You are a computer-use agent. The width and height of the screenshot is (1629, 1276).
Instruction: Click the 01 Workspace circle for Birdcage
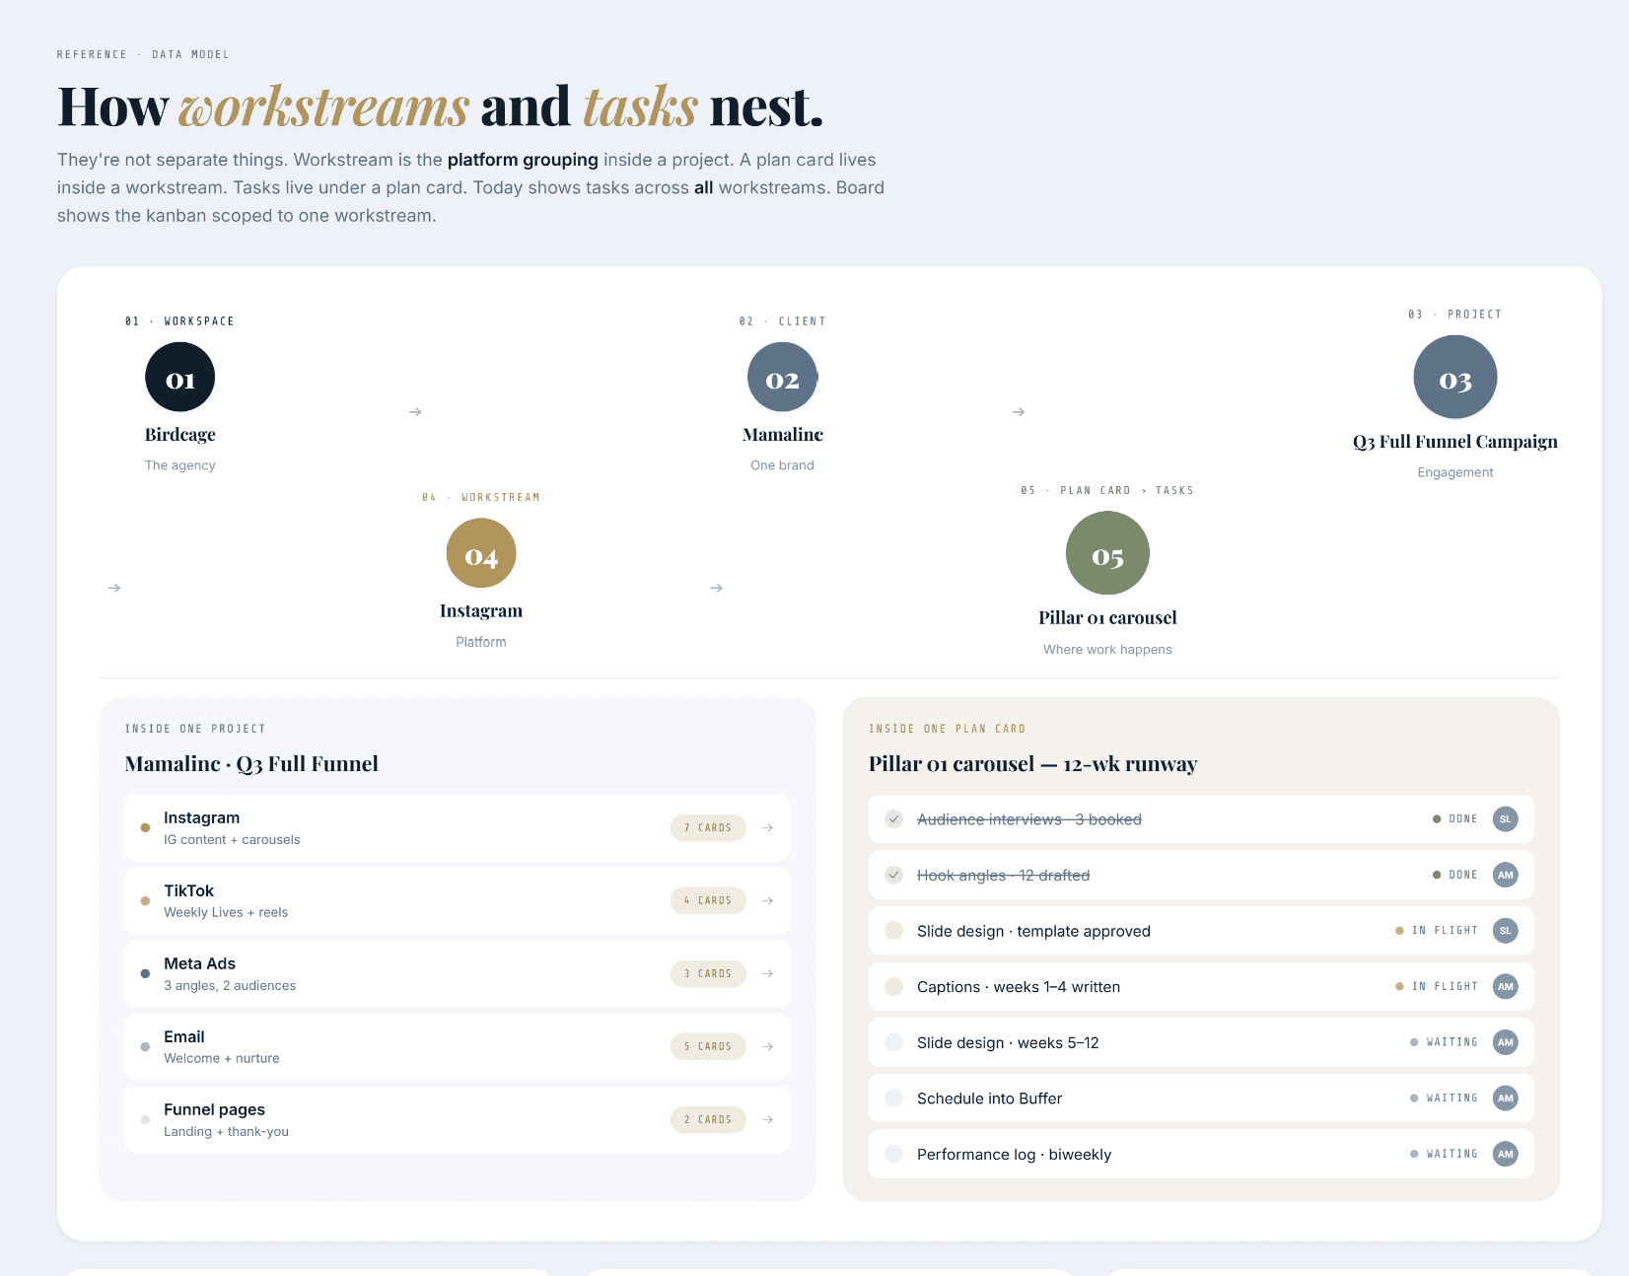pyautogui.click(x=179, y=377)
